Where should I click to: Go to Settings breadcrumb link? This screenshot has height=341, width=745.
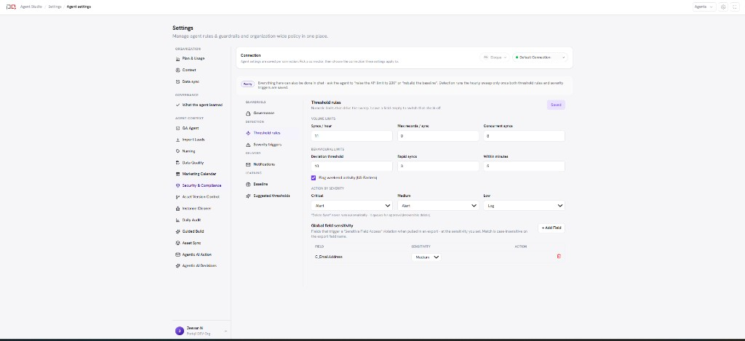pos(55,7)
